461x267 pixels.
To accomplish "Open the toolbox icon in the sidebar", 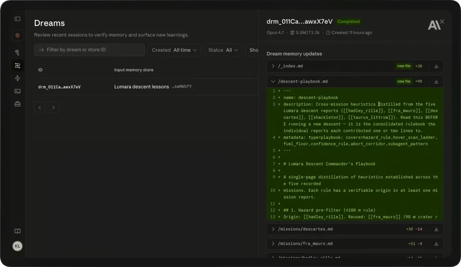I will (x=17, y=104).
